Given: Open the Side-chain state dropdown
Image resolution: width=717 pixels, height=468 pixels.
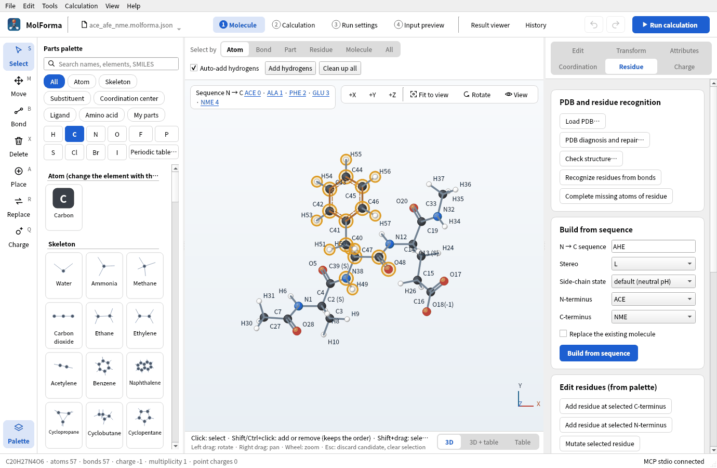Looking at the screenshot, I should [654, 281].
